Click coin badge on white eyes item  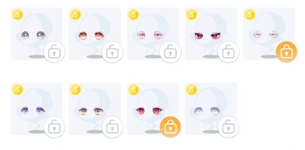tap(250, 15)
